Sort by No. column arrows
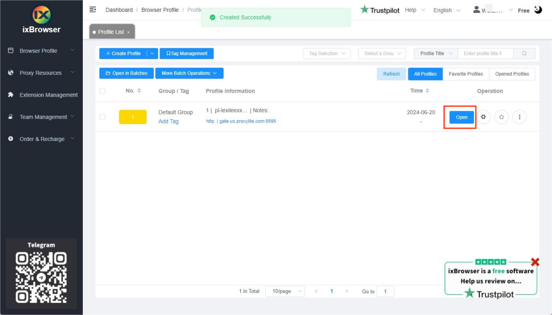The image size is (552, 315). (139, 90)
